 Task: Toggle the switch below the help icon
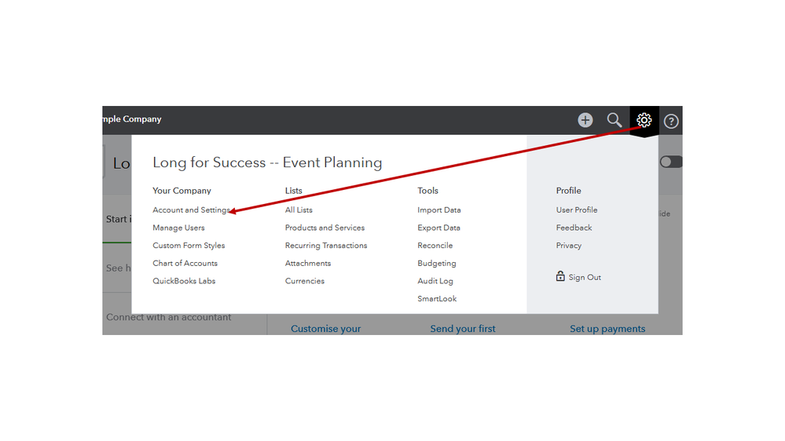(x=671, y=162)
